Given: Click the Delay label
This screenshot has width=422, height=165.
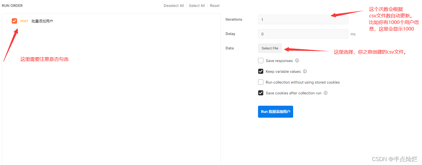Looking at the screenshot, I should [230, 34].
